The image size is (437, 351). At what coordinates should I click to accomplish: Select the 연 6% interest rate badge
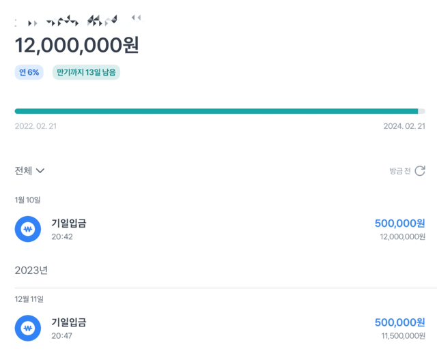coord(29,72)
